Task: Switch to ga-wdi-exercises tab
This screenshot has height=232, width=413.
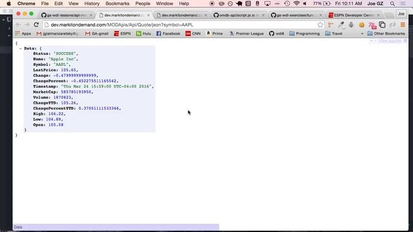Action: tap(296, 15)
